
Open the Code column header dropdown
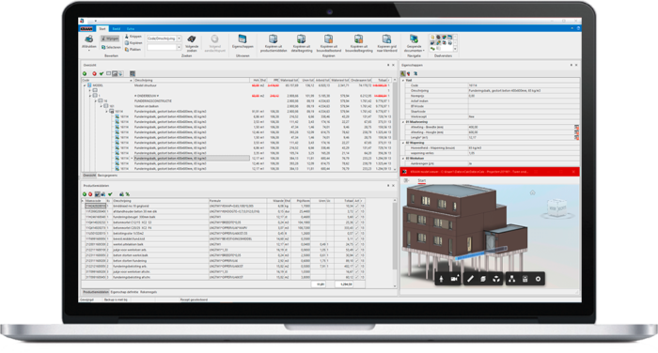(x=131, y=80)
